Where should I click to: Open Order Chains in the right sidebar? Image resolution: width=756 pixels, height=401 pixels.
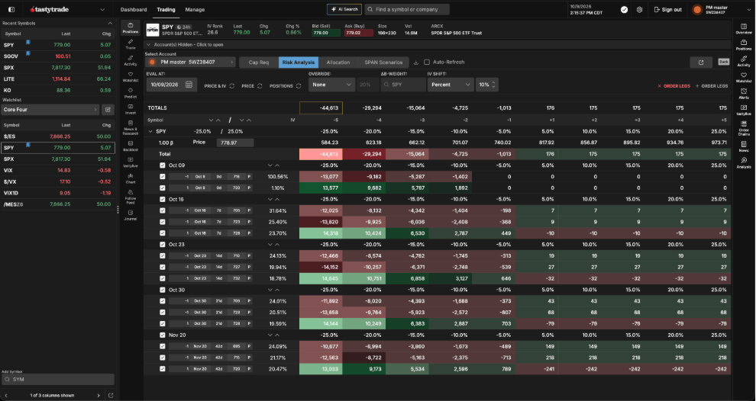click(744, 128)
